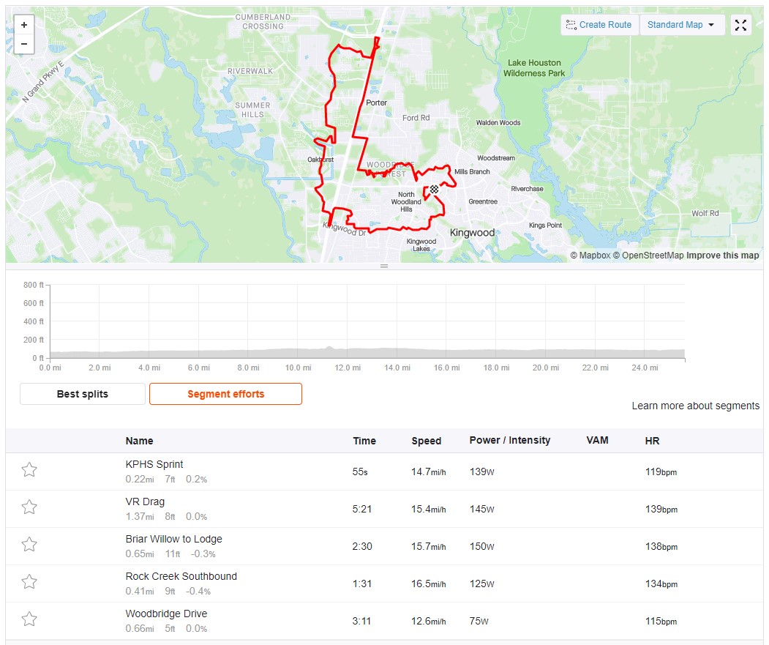Click the Mapbox attribution link
Viewport: 769px width, 645px height.
tap(590, 256)
